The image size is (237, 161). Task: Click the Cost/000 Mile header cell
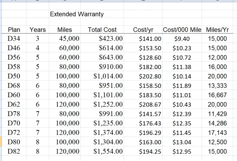click(182, 30)
